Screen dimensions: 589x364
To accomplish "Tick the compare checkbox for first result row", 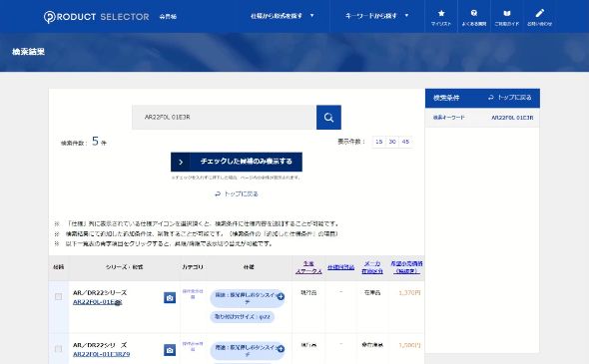I will pyautogui.click(x=58, y=297).
